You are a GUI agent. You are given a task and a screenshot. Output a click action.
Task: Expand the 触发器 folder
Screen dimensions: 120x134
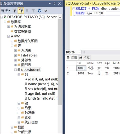tap(19, 113)
